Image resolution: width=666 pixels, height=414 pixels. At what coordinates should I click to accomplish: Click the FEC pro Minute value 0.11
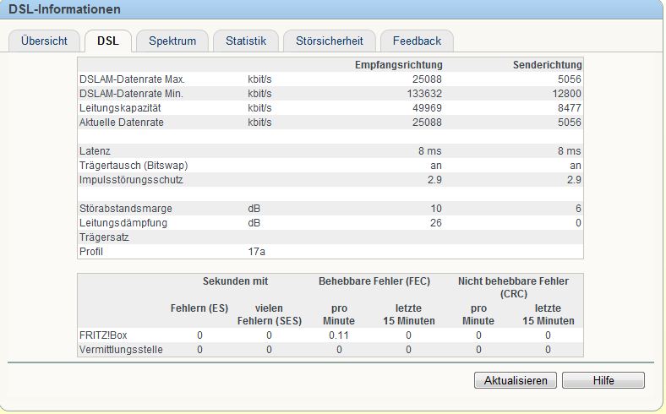[x=339, y=335]
